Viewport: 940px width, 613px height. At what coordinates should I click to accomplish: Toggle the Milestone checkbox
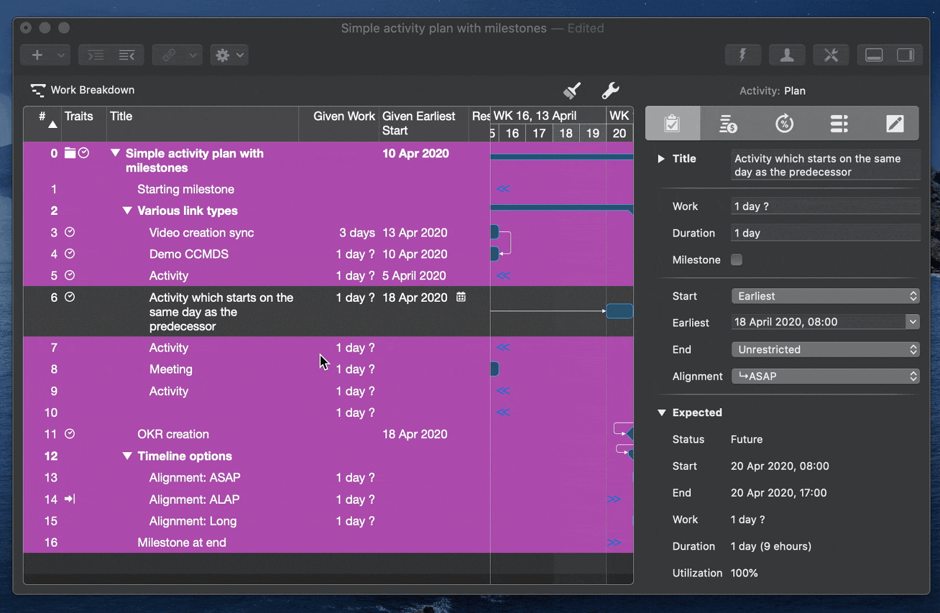737,260
